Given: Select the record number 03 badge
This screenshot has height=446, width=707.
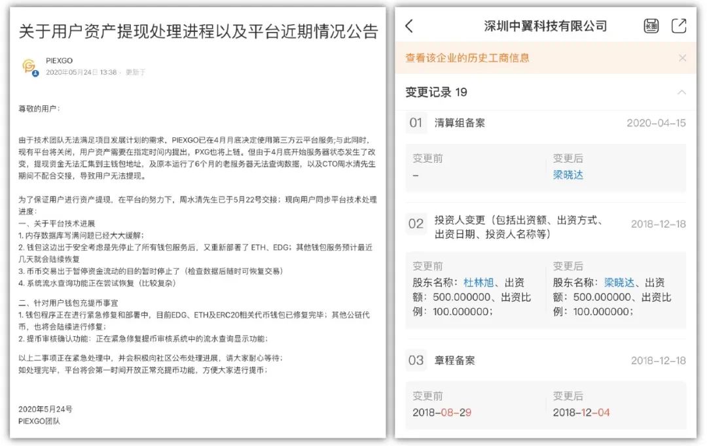Looking at the screenshot, I should coord(416,360).
